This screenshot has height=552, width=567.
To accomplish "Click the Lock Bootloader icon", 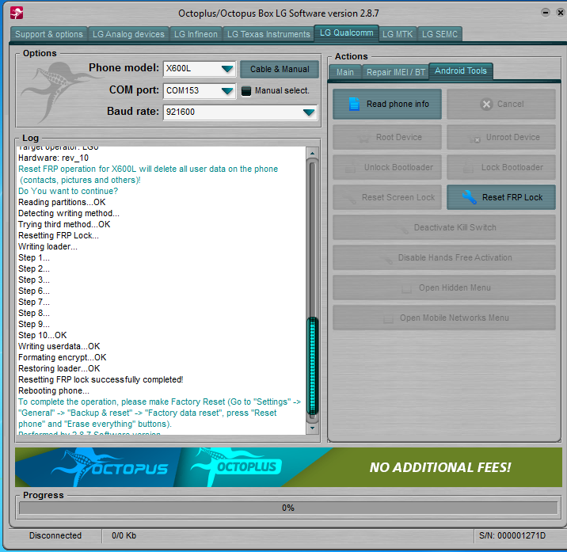I will coord(468,168).
